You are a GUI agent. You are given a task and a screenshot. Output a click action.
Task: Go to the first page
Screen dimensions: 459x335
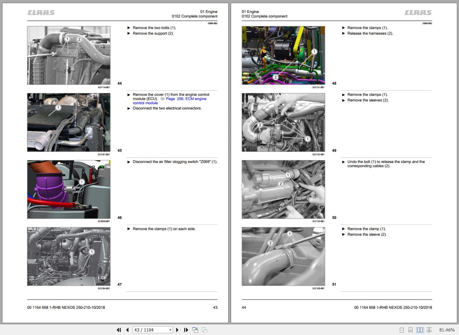119,330
